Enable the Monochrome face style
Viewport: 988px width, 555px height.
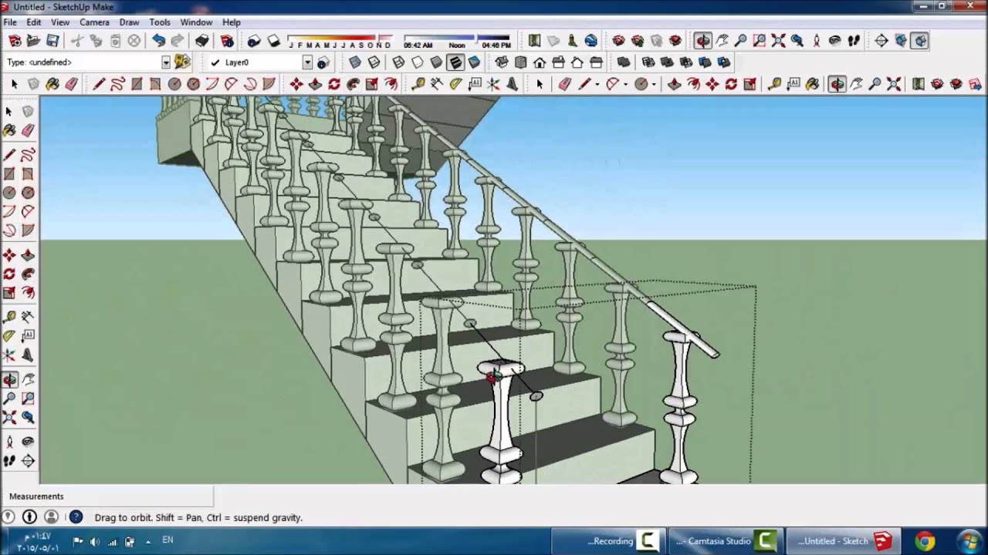pyautogui.click(x=474, y=62)
